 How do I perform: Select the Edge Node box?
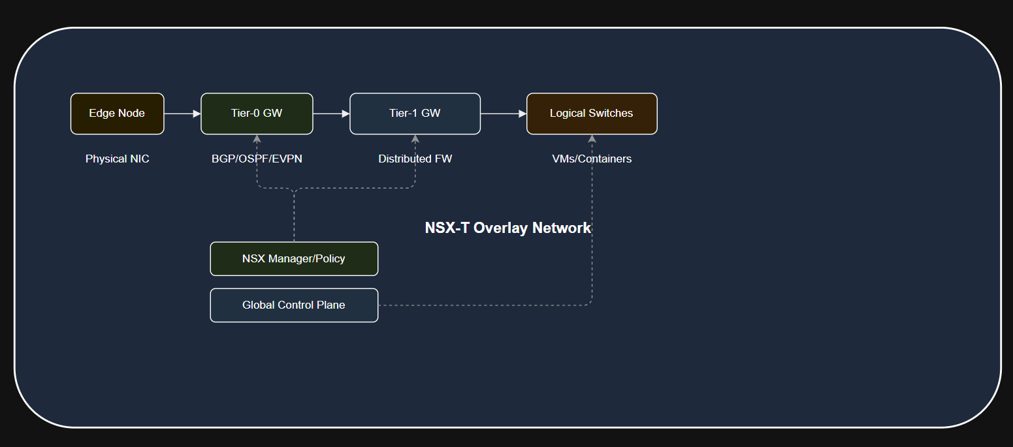point(117,114)
